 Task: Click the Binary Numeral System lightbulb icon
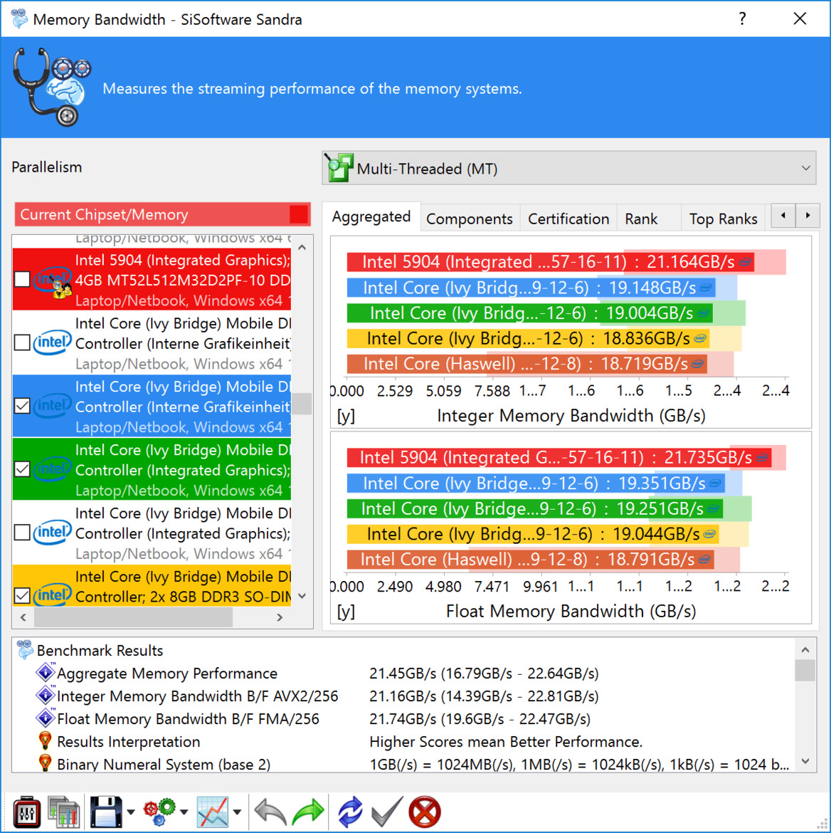(x=45, y=763)
